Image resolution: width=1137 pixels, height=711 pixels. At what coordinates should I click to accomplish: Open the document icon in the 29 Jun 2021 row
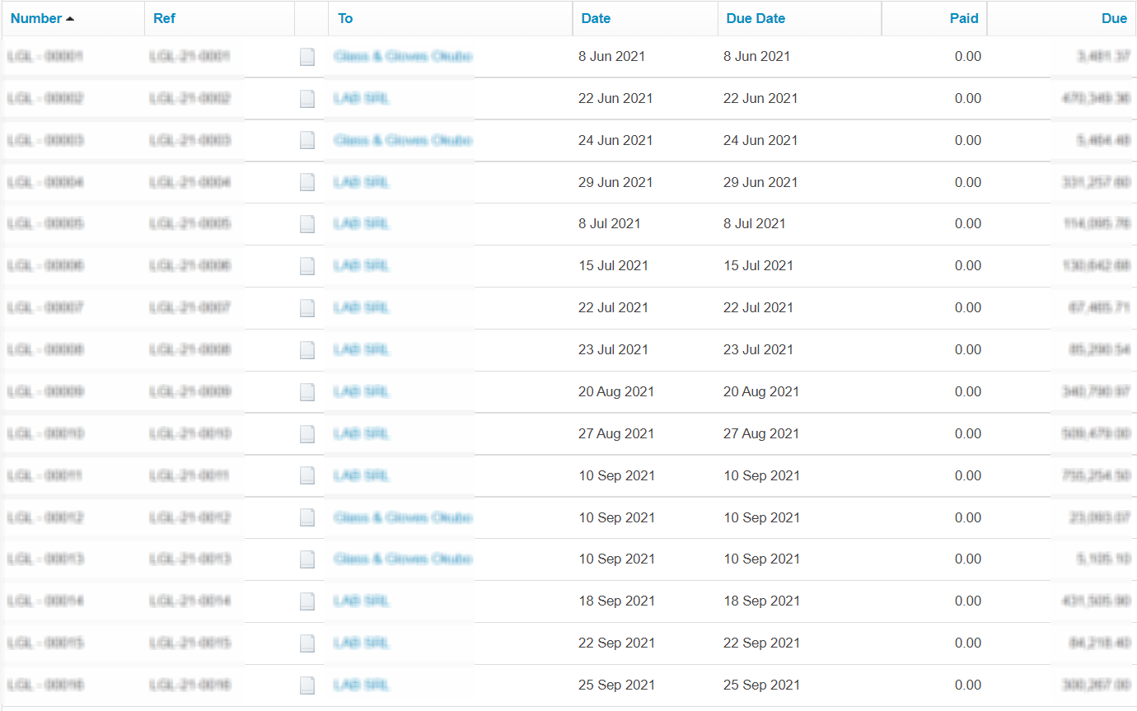307,182
